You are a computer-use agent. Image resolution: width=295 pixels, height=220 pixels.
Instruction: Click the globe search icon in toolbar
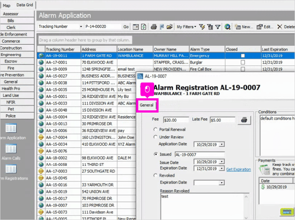pos(227,27)
